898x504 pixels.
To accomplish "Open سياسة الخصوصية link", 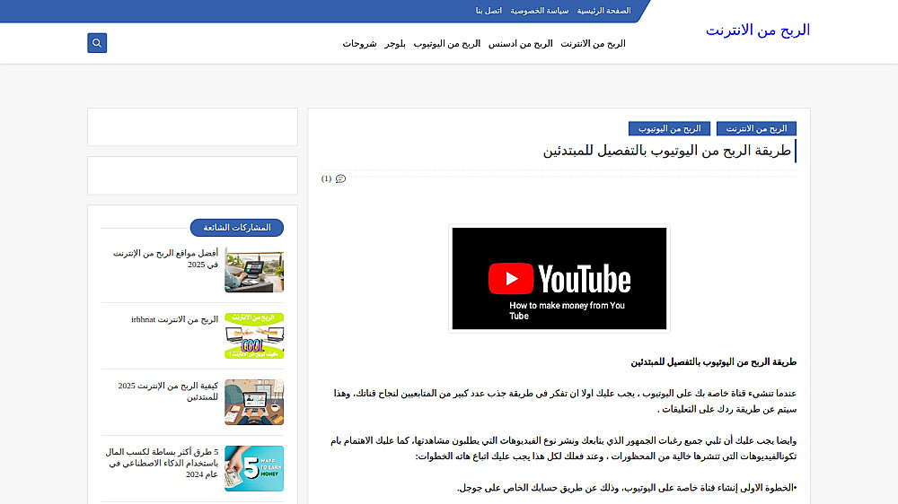I will (540, 11).
